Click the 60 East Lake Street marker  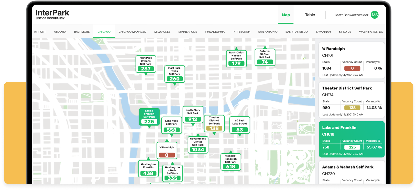point(239,125)
